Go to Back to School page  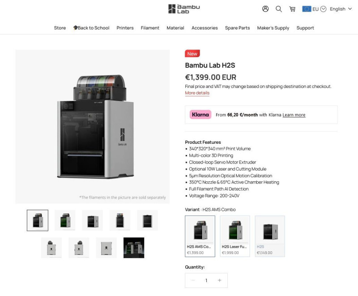coord(91,28)
